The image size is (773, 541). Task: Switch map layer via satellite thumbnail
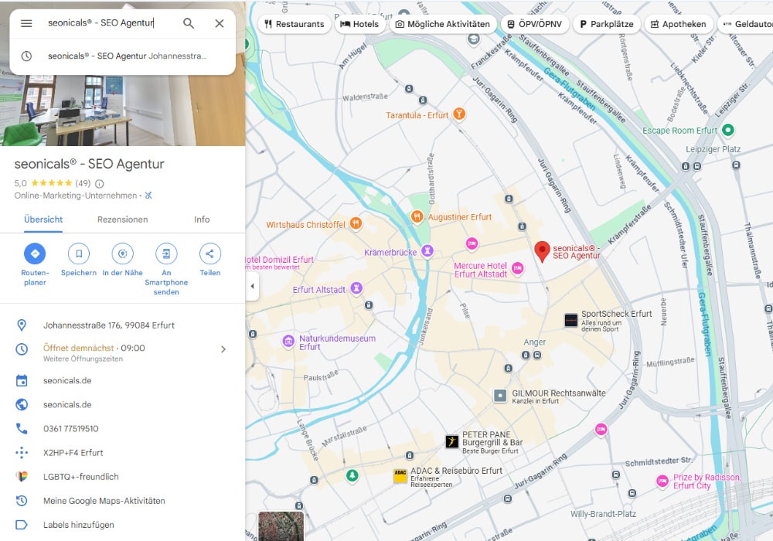[x=281, y=526]
